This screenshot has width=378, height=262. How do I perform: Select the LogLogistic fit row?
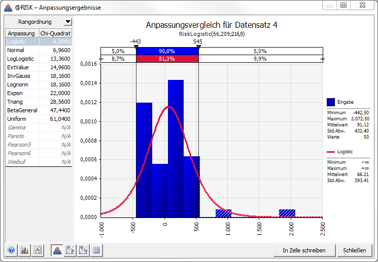[39, 59]
